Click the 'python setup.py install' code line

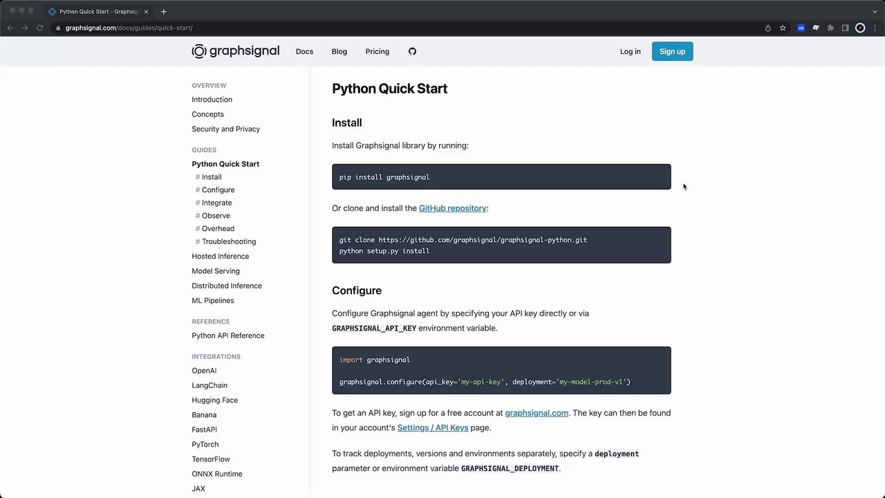[x=384, y=251]
